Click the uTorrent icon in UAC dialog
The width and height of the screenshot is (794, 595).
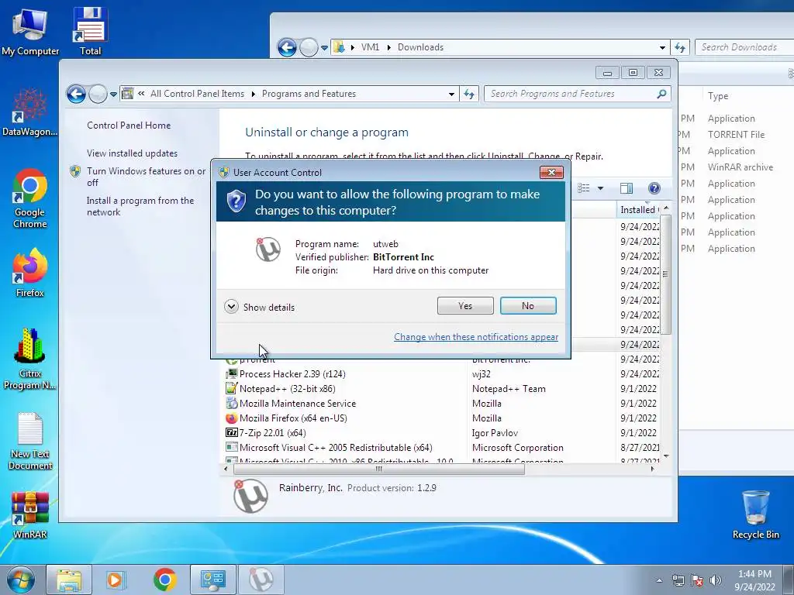pos(268,249)
